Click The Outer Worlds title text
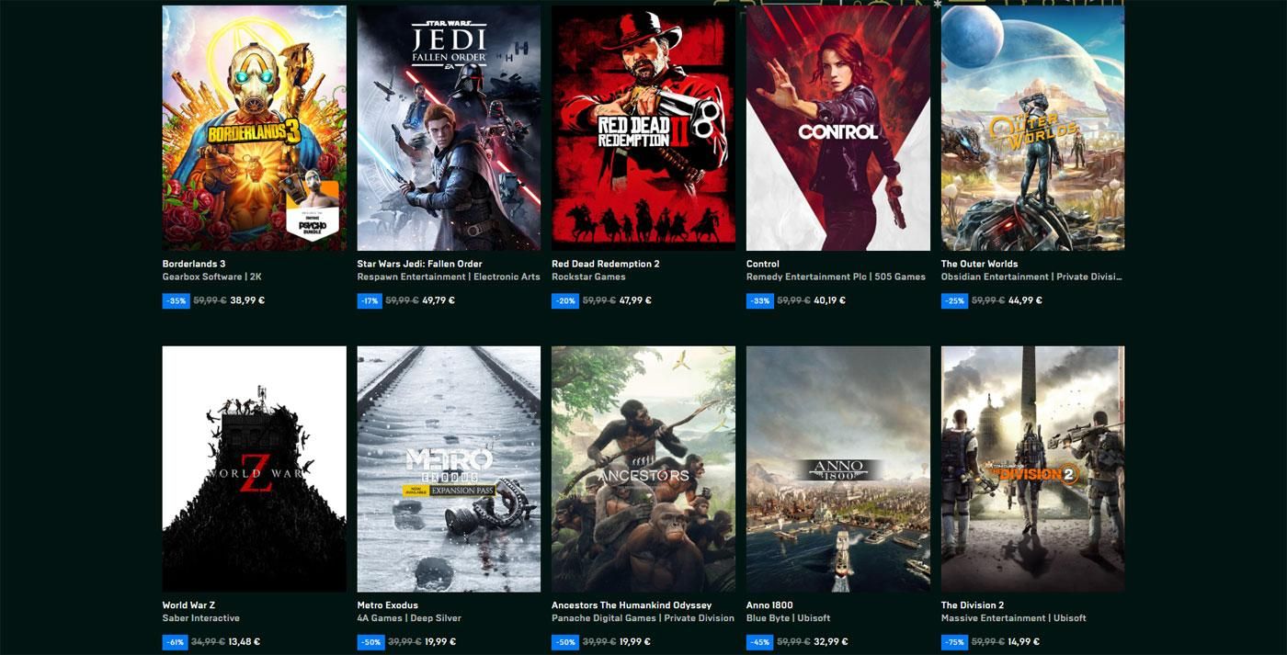Image resolution: width=1287 pixels, height=655 pixels. (980, 264)
